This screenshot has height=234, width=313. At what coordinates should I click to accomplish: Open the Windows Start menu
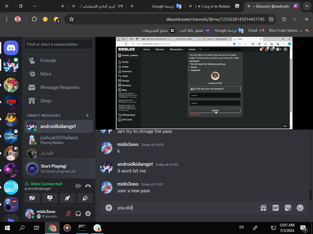pos(8,228)
